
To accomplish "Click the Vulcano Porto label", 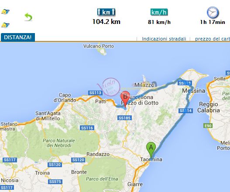I will 99,46.
